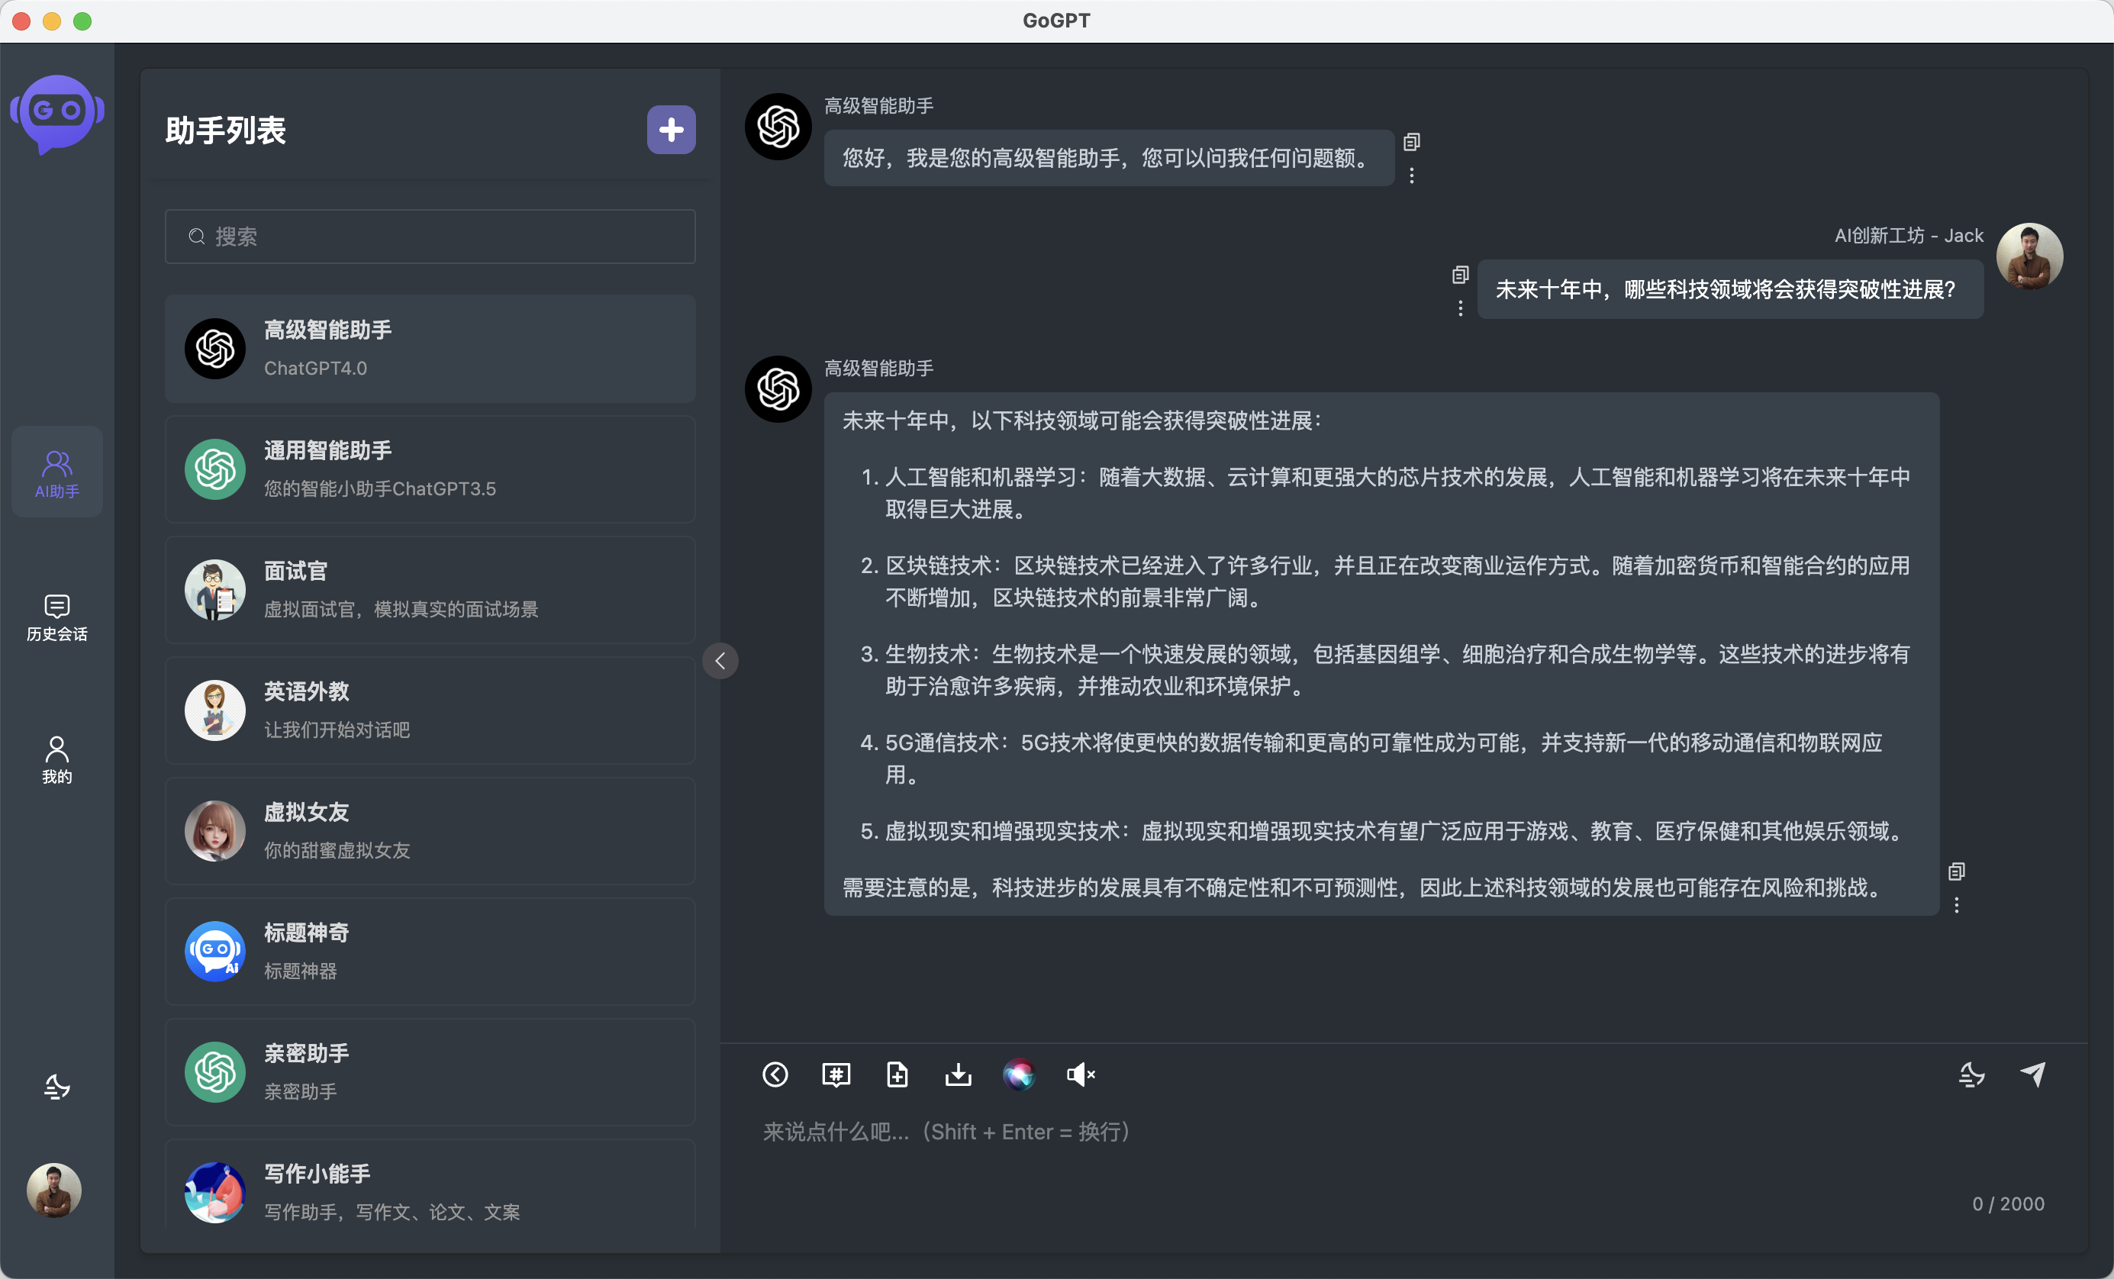Click the plus button to add assistant
Image resolution: width=2114 pixels, height=1279 pixels.
671,130
